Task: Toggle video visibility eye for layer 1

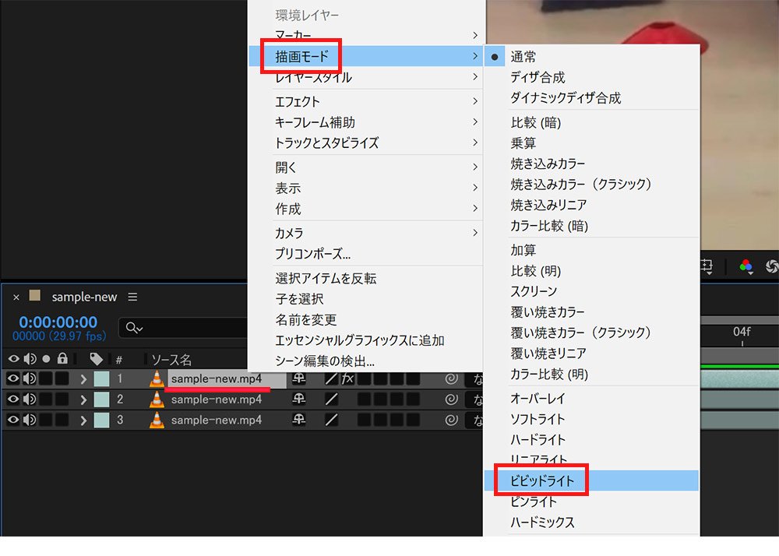Action: point(13,378)
